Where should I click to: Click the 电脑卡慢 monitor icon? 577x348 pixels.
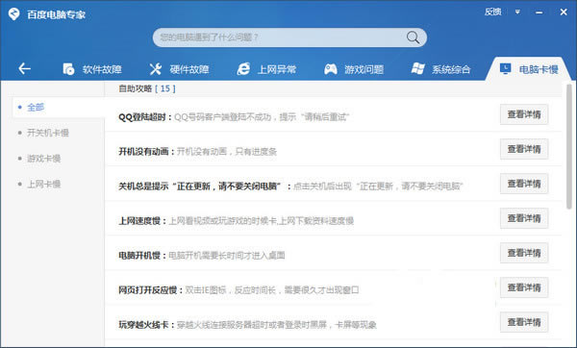pyautogui.click(x=505, y=69)
